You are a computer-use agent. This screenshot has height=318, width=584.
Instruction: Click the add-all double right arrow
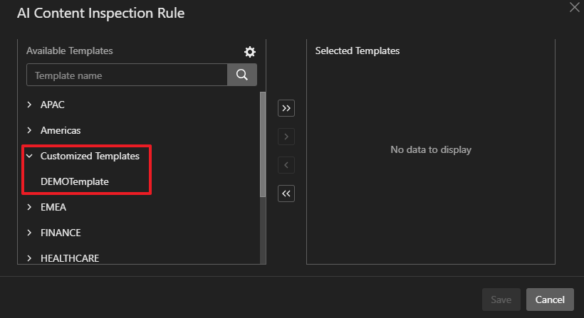(x=286, y=108)
